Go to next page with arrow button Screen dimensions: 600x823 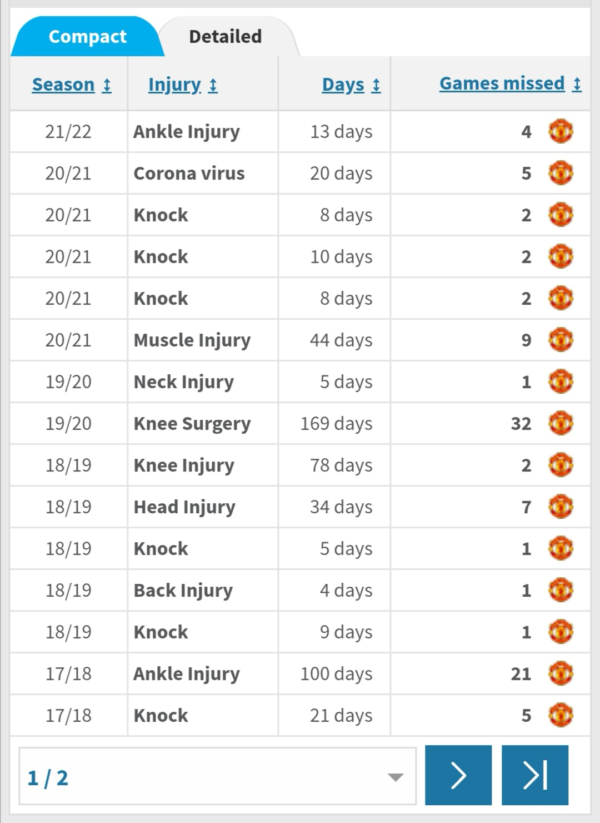pyautogui.click(x=458, y=775)
